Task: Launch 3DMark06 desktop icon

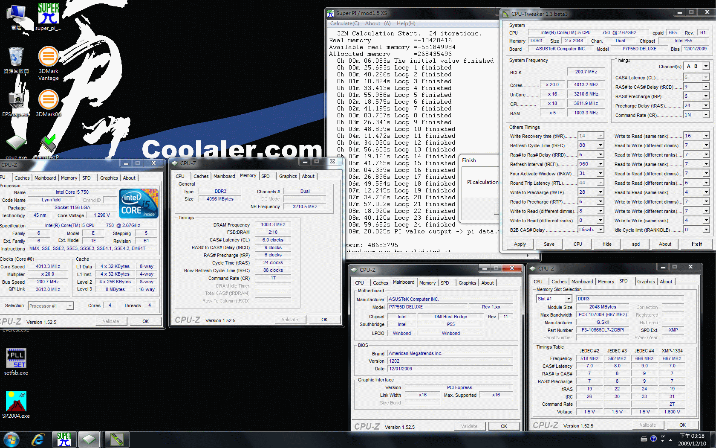Action: pos(48,103)
